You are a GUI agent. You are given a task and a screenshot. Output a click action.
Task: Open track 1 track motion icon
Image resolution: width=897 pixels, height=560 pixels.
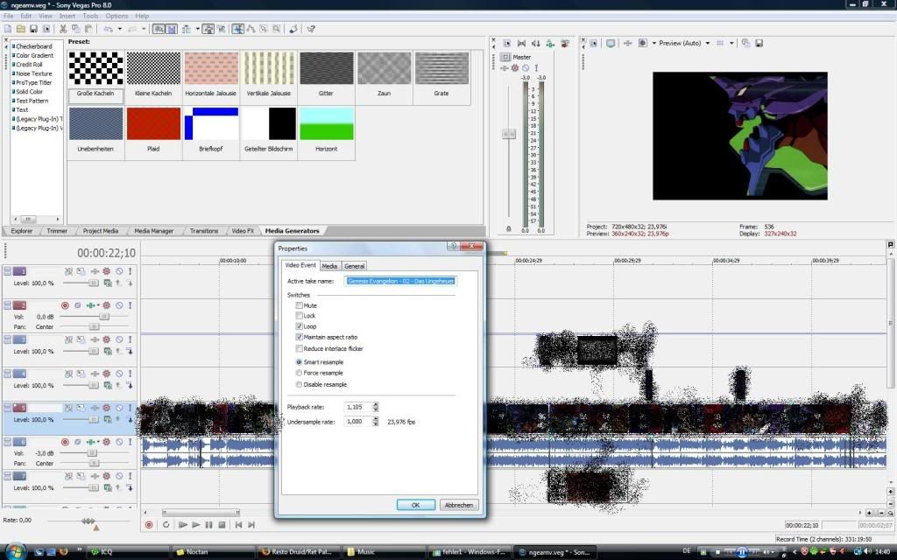(x=81, y=271)
